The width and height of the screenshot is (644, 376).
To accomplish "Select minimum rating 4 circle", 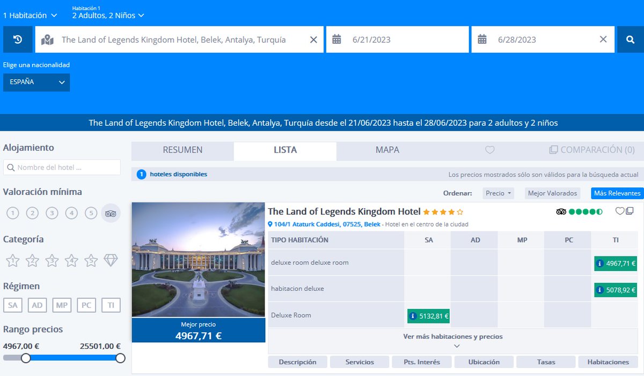I will point(71,214).
